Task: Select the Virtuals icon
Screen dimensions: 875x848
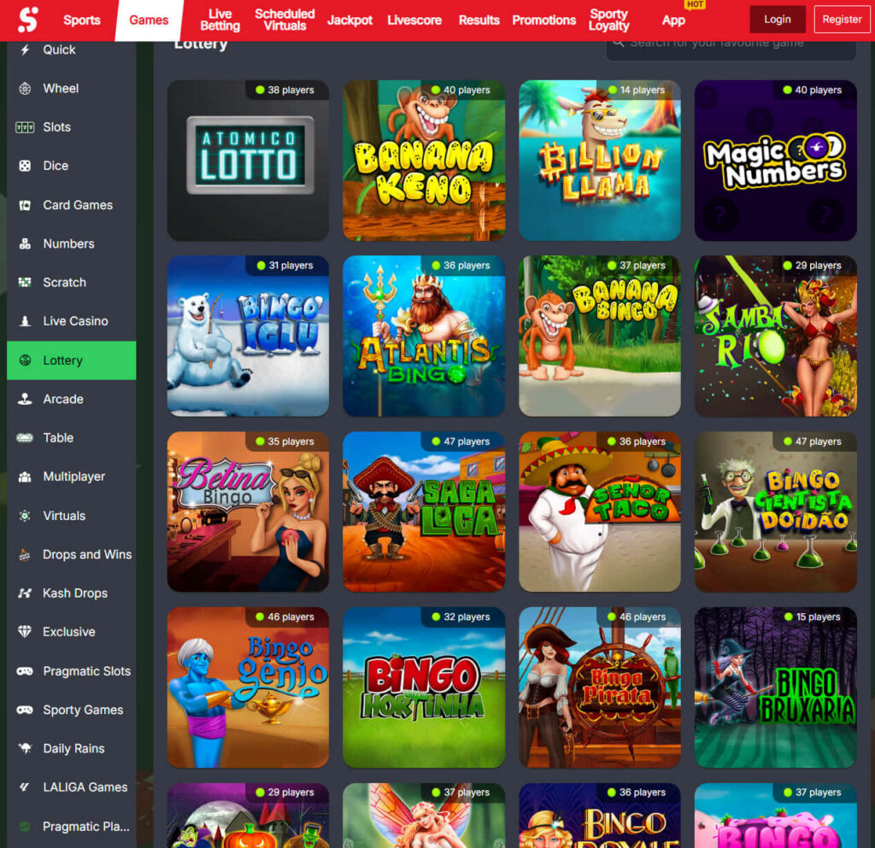Action: pos(25,516)
